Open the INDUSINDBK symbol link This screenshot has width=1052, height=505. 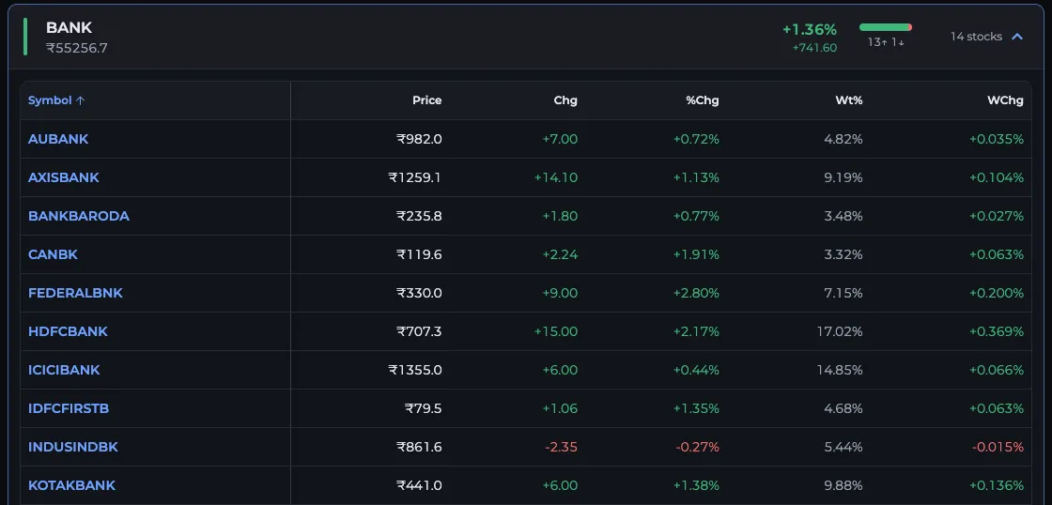click(73, 447)
